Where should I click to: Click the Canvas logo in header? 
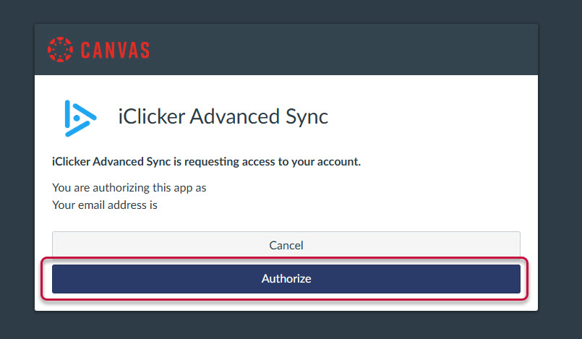pos(99,50)
